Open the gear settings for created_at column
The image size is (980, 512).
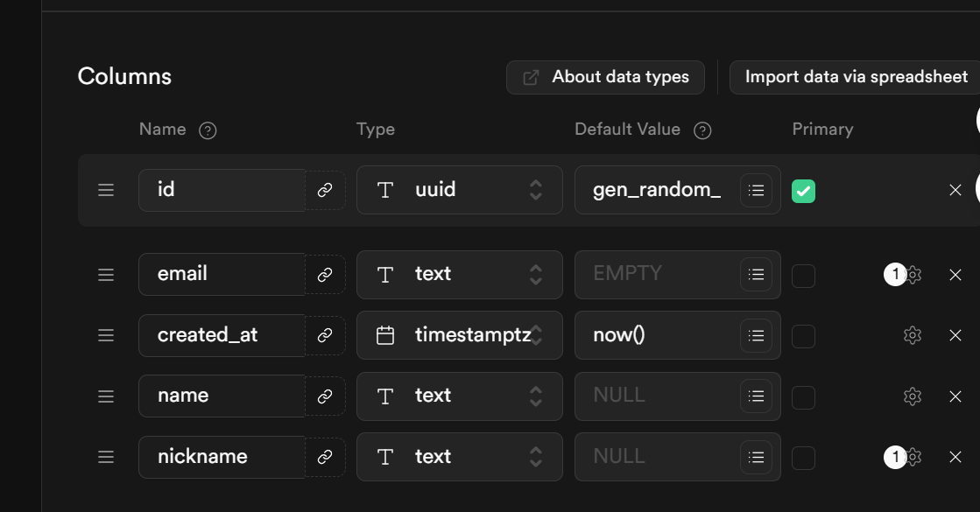[913, 335]
